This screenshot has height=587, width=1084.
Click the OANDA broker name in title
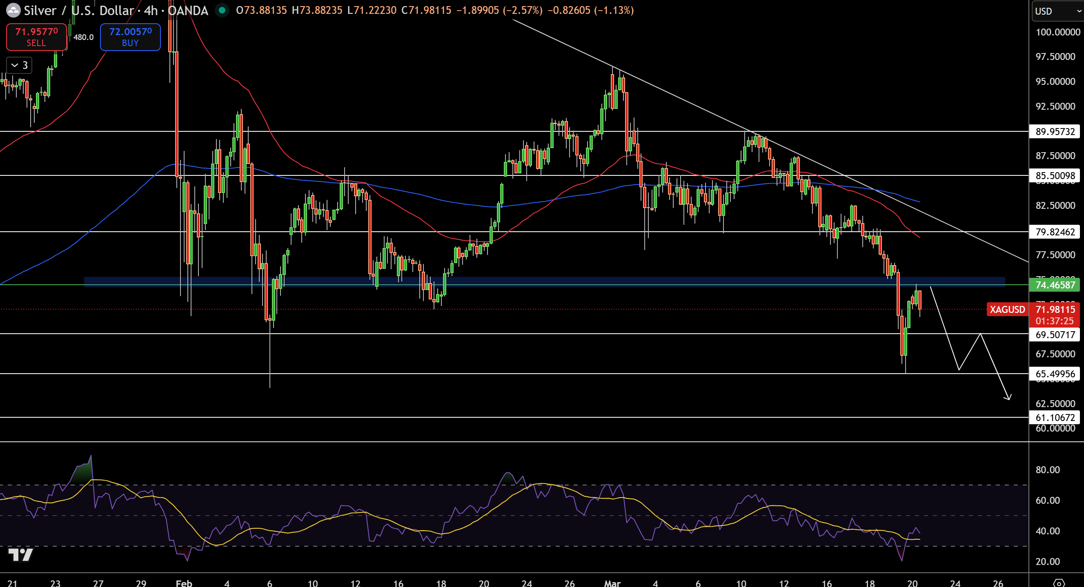pos(188,10)
